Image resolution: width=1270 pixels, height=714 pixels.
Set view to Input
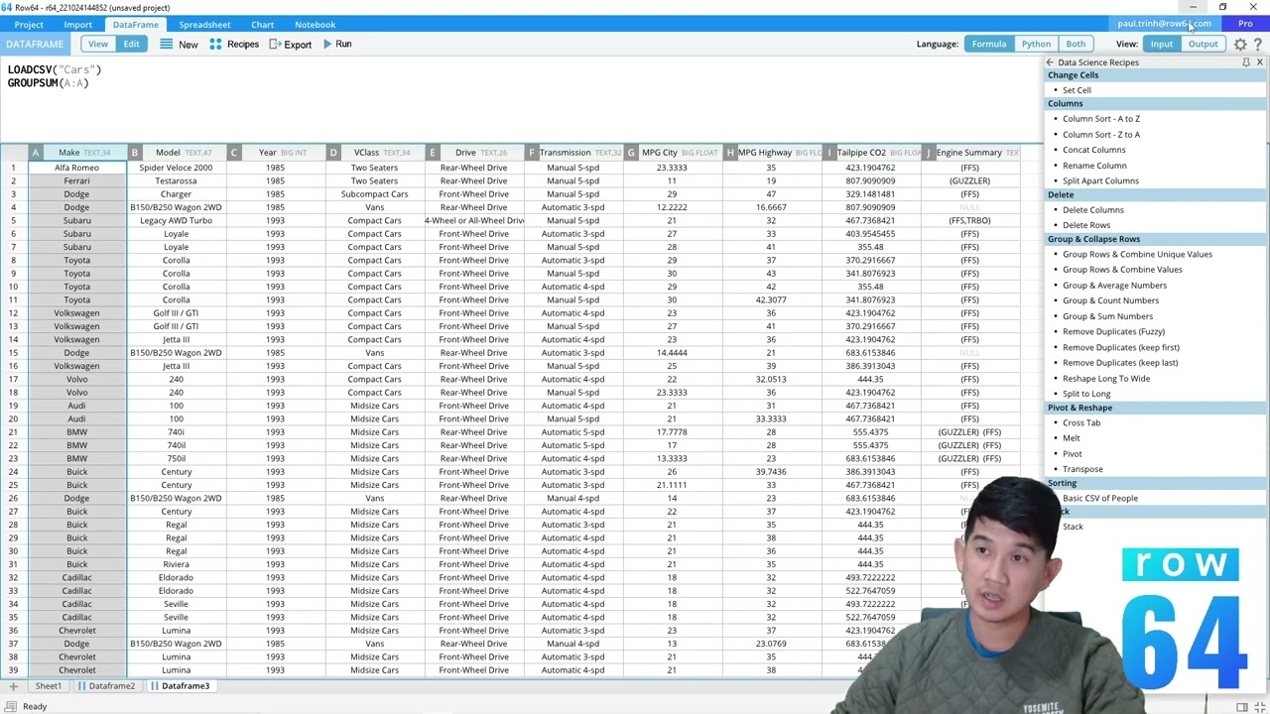1161,44
